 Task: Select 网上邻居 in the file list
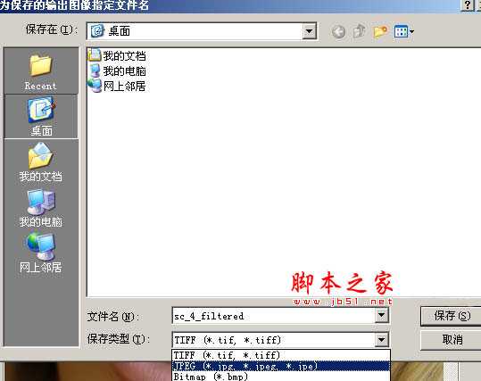117,87
